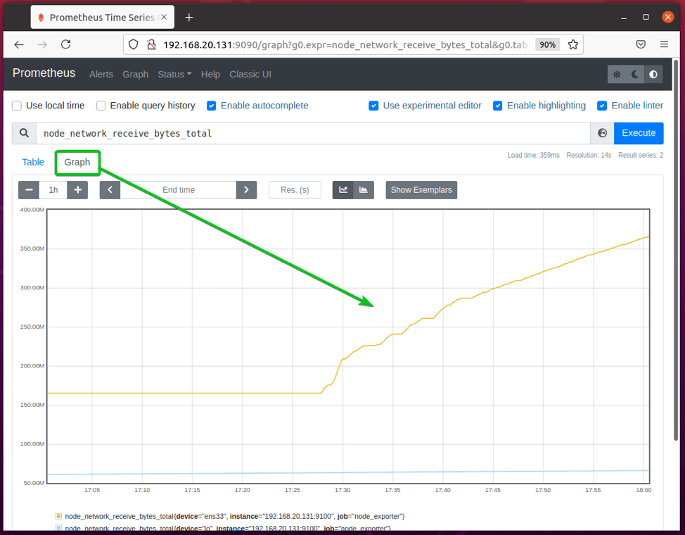Switch to stacked area chart view
The width and height of the screenshot is (685, 535).
364,190
